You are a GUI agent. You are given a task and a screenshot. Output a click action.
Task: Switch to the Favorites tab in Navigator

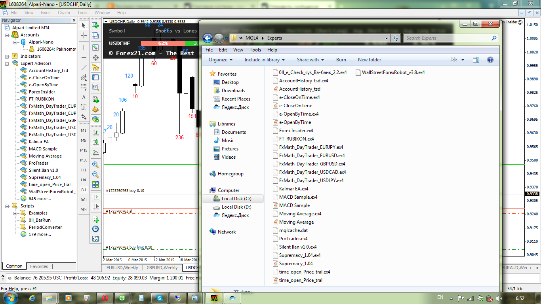click(39, 266)
